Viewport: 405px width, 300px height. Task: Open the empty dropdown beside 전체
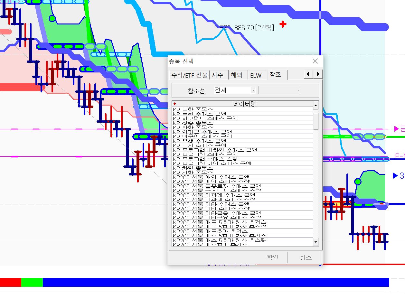pos(279,90)
